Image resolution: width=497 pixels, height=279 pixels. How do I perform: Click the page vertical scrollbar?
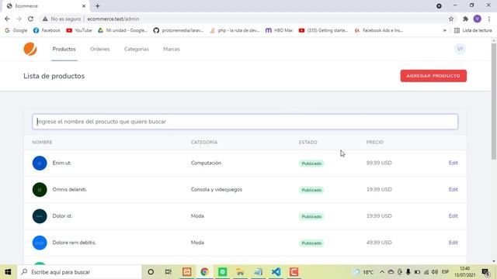tap(494, 102)
